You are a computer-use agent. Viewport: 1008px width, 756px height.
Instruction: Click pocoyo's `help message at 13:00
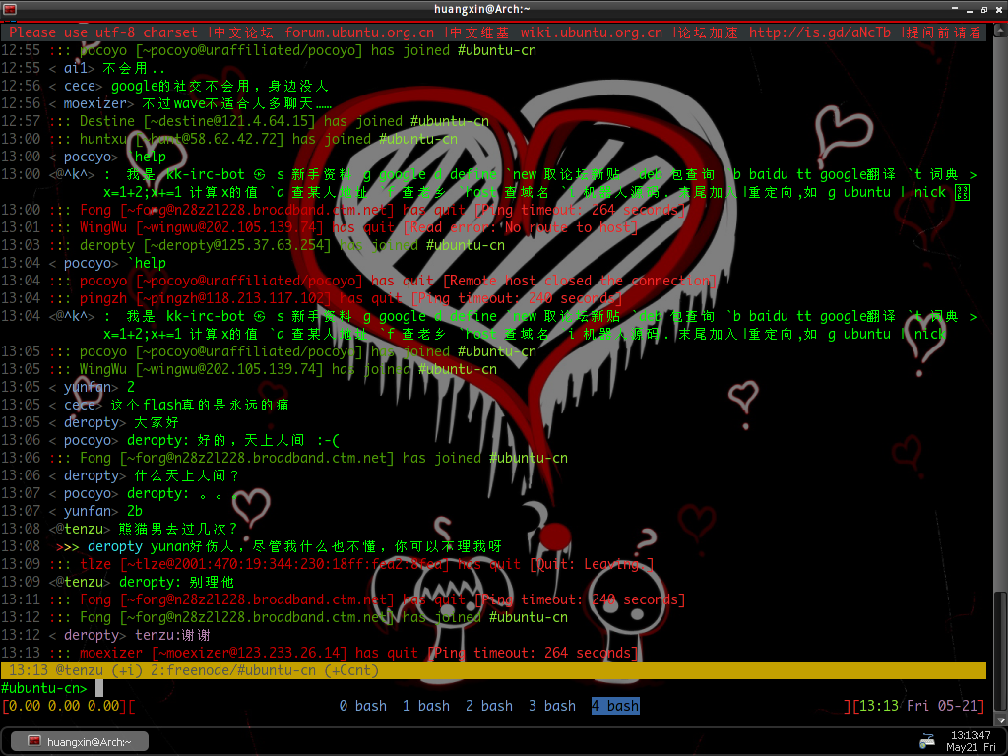point(147,157)
